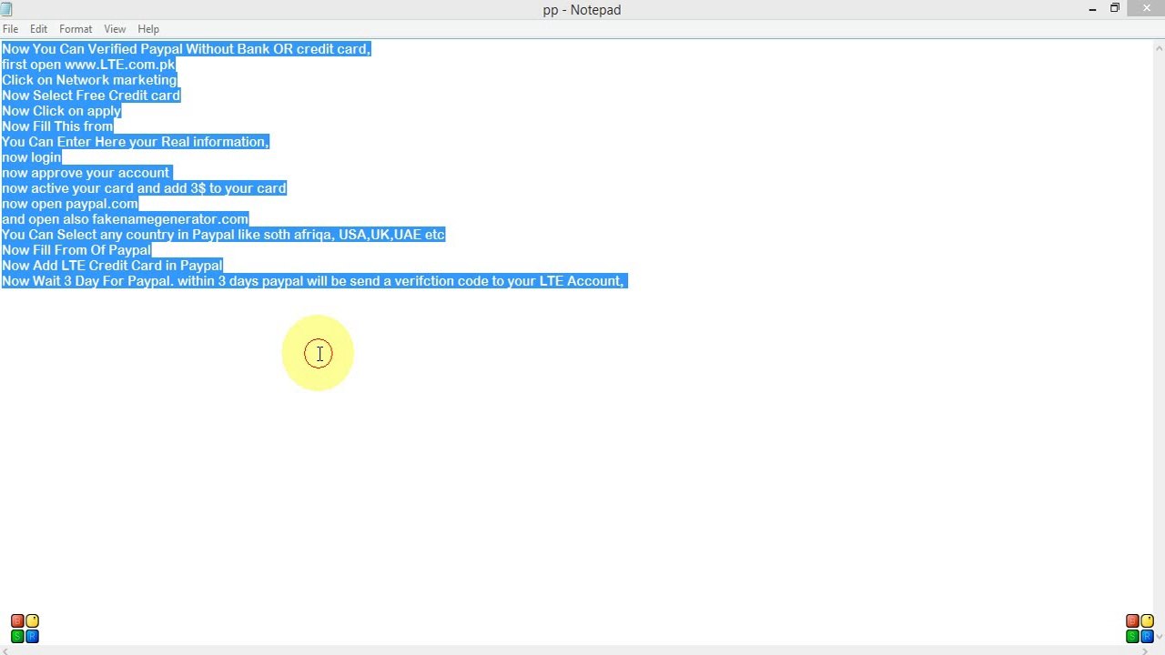Open the Edit menu
1165x655 pixels.
coord(38,29)
